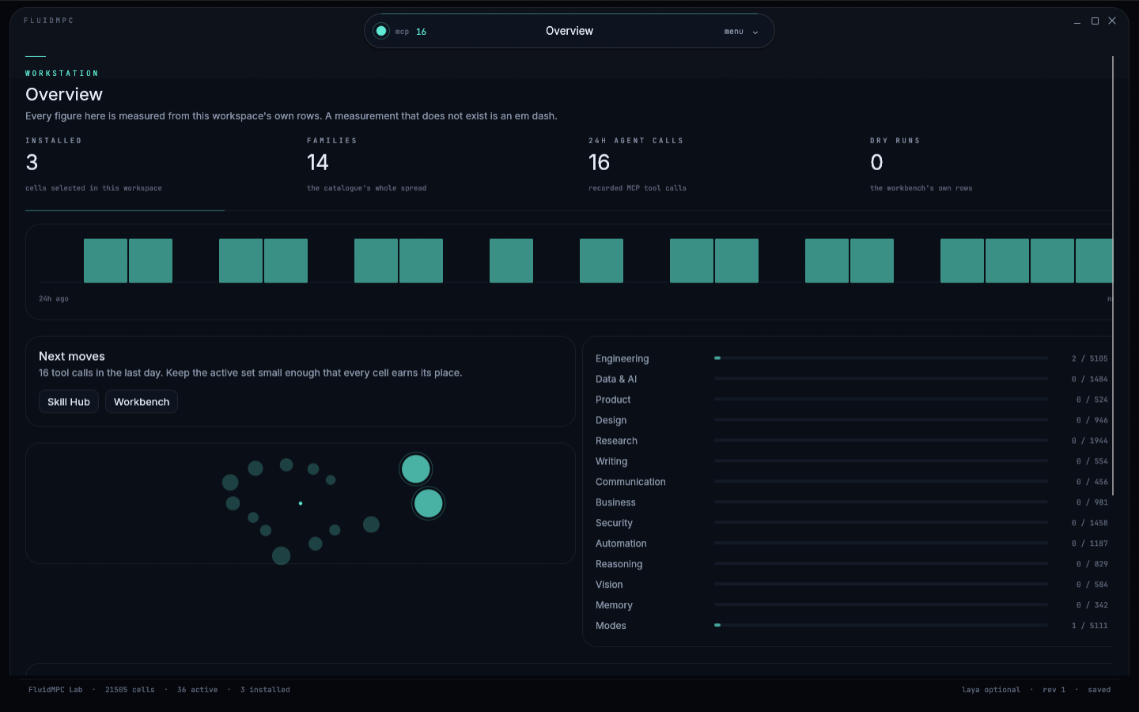Screen dimensions: 1139x712
Task: Click the mcp 16 counter in top bar
Action: [411, 32]
